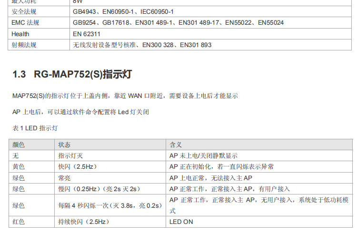The width and height of the screenshot is (357, 242).
Task: Select the "无" color cell
Action: pos(31,156)
